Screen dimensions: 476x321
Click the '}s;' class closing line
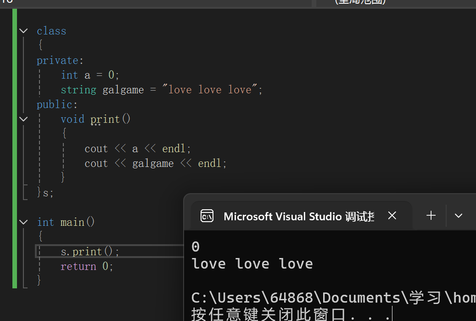click(45, 193)
